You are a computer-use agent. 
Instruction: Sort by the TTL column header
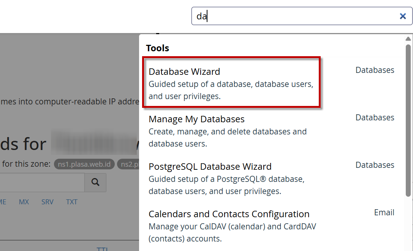102,249
